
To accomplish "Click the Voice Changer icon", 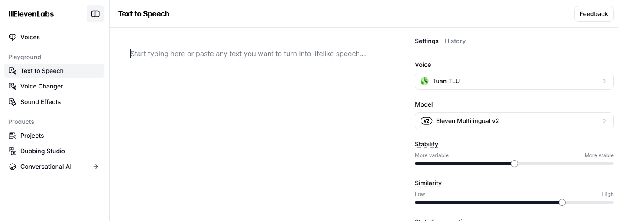I will click(x=13, y=86).
